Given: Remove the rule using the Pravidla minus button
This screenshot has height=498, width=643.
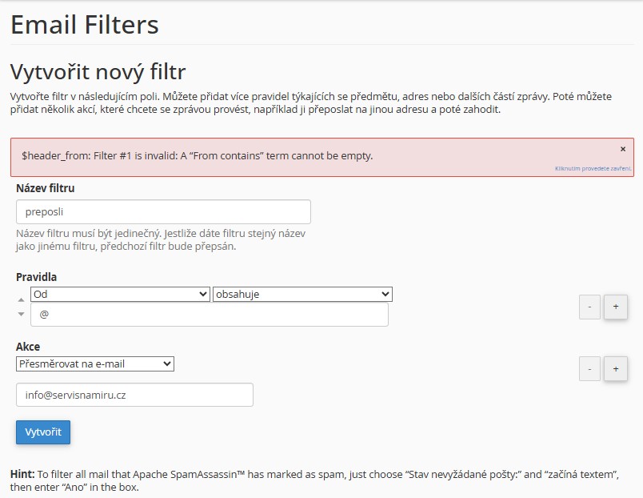Looking at the screenshot, I should click(589, 307).
